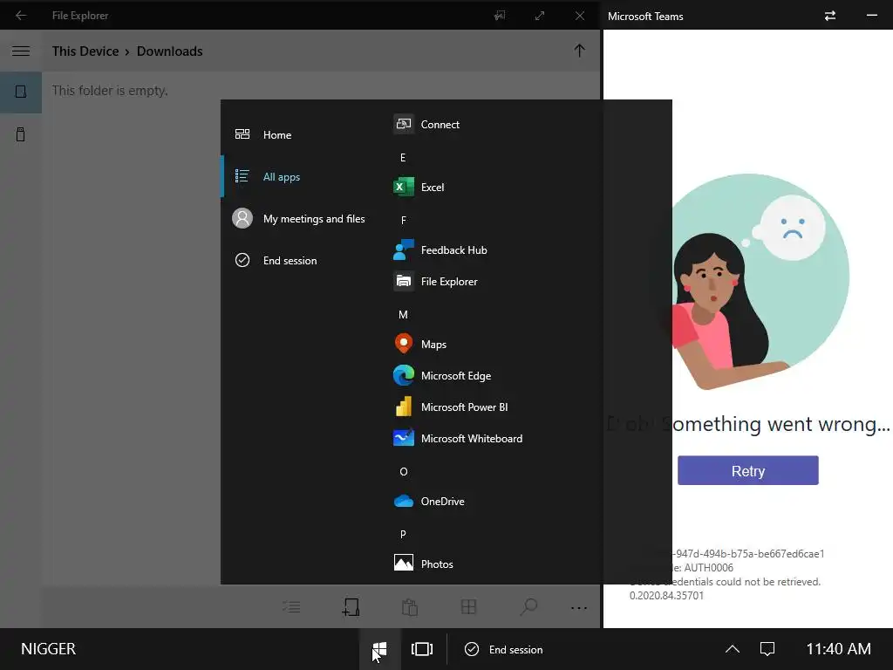Screen dimensions: 893x670
Task: Click the Windows Start button on taskbar
Action: click(380, 649)
